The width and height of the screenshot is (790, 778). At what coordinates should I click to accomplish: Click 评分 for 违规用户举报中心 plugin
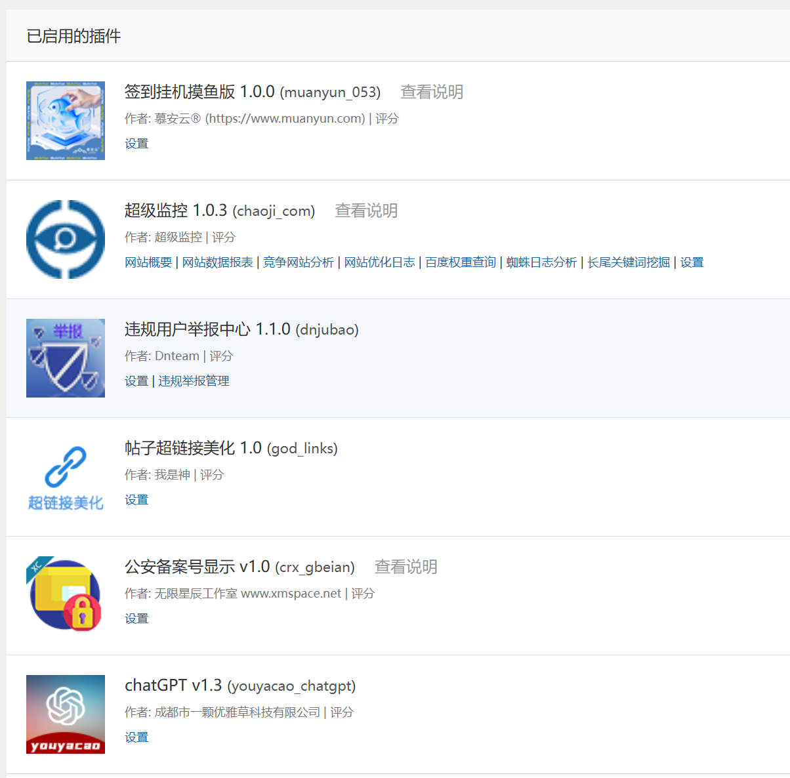pyautogui.click(x=221, y=356)
